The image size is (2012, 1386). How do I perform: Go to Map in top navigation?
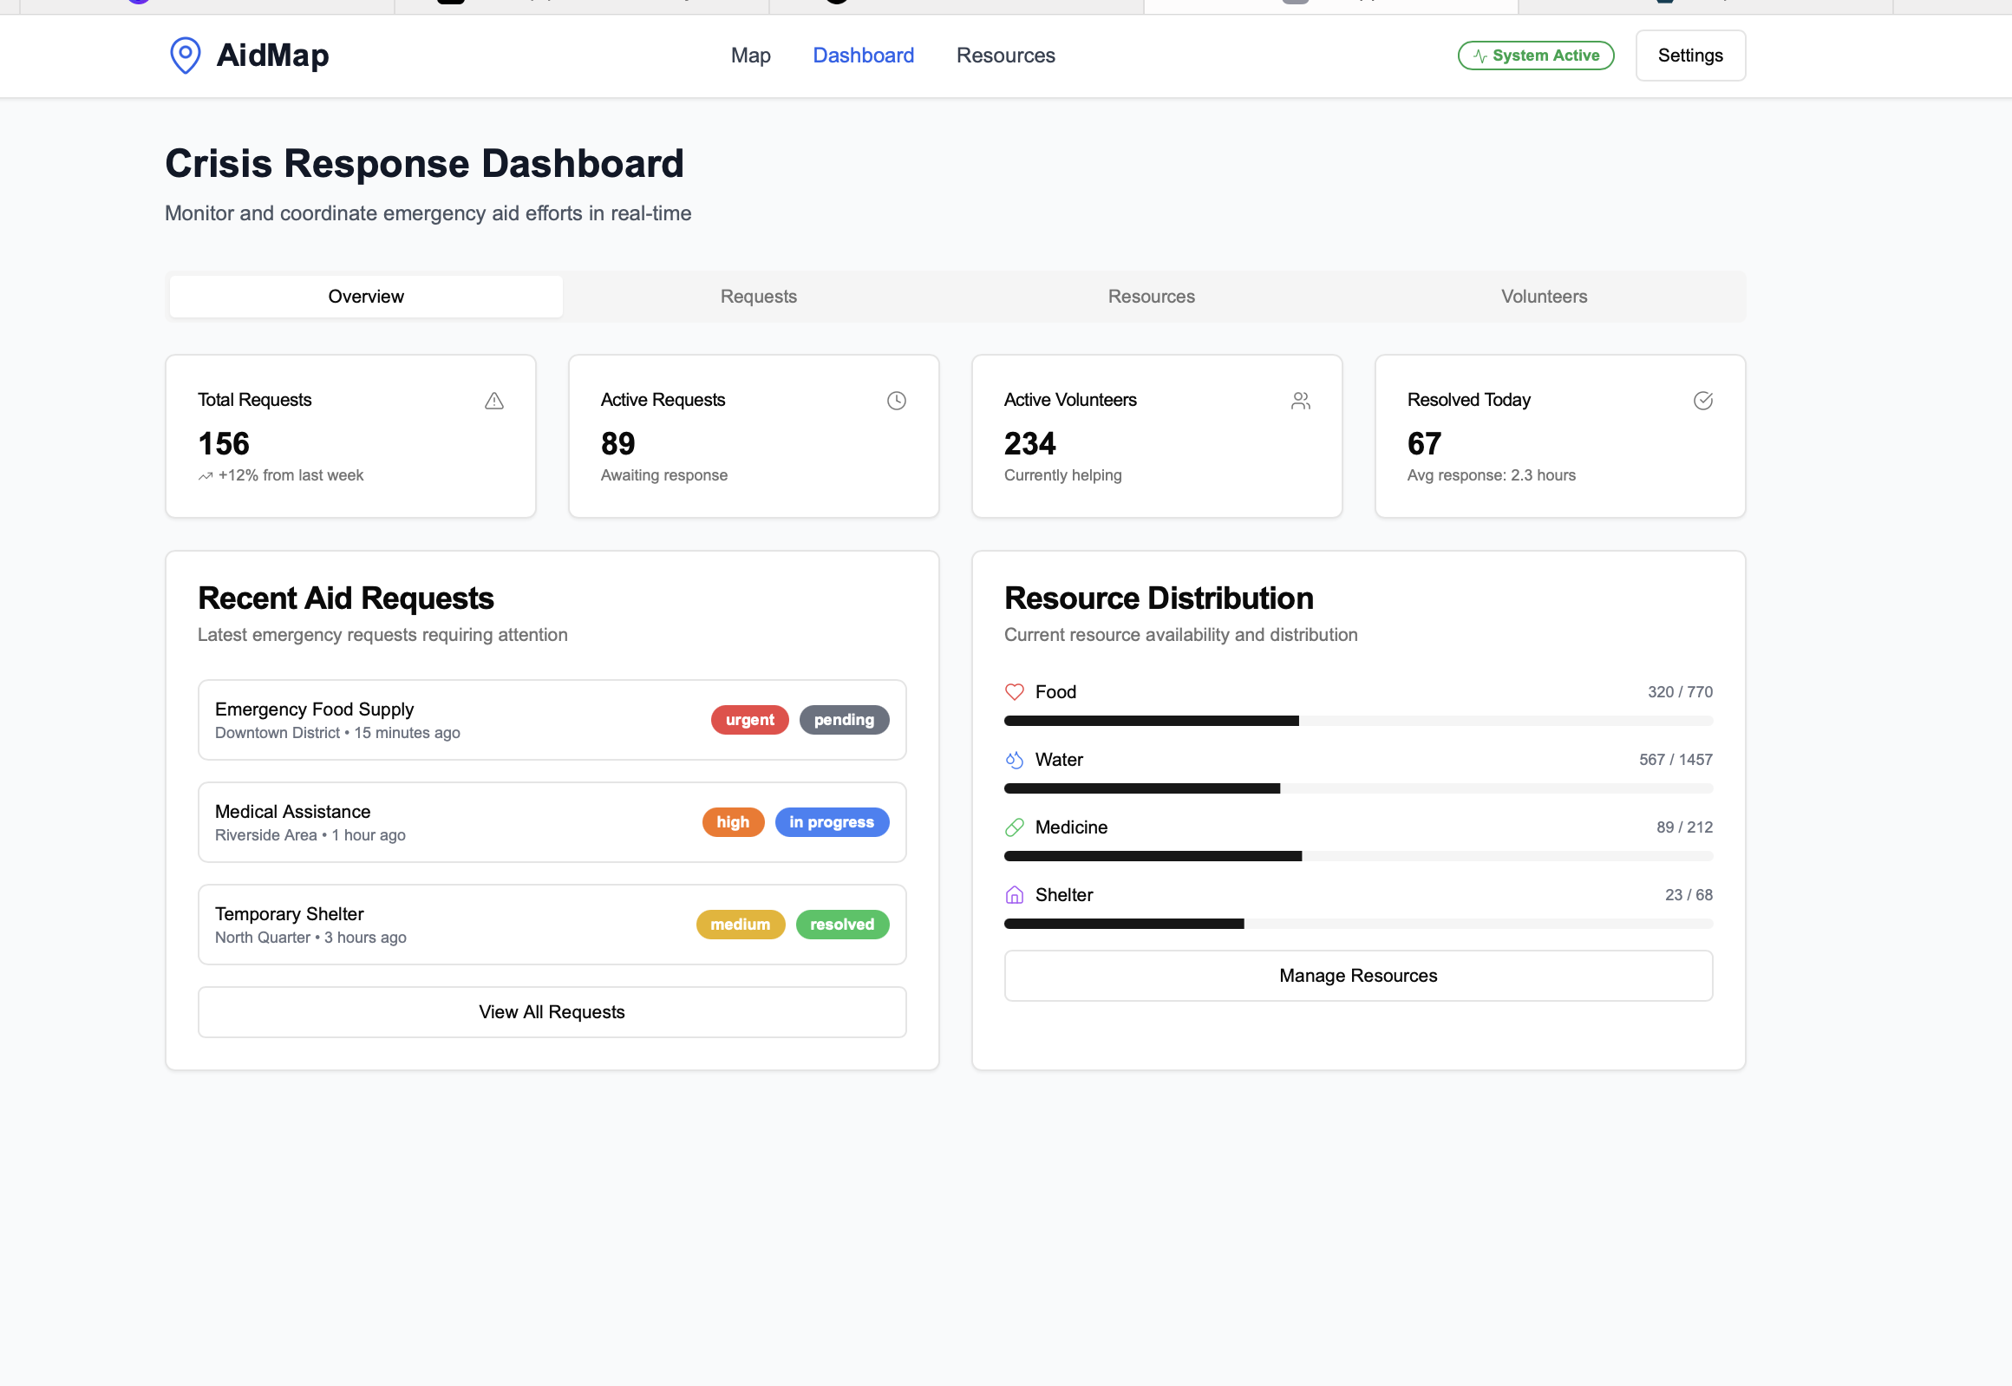750,56
